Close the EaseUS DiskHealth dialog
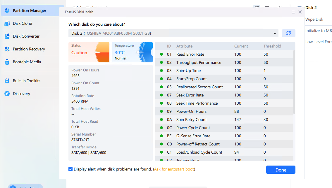 [300, 12]
